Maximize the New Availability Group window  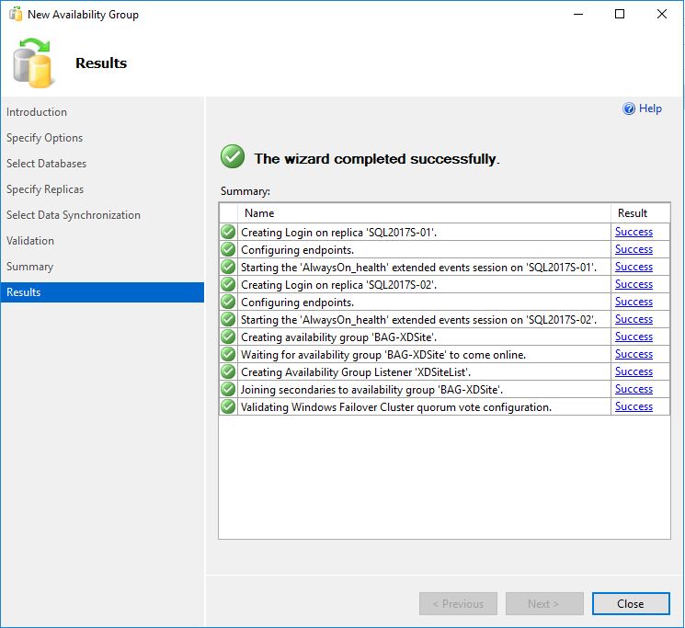click(x=620, y=14)
